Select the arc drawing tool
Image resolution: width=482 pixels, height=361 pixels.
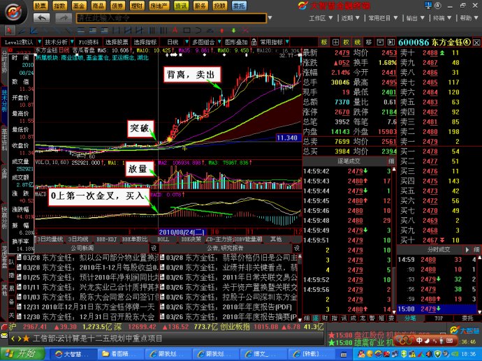198,31
